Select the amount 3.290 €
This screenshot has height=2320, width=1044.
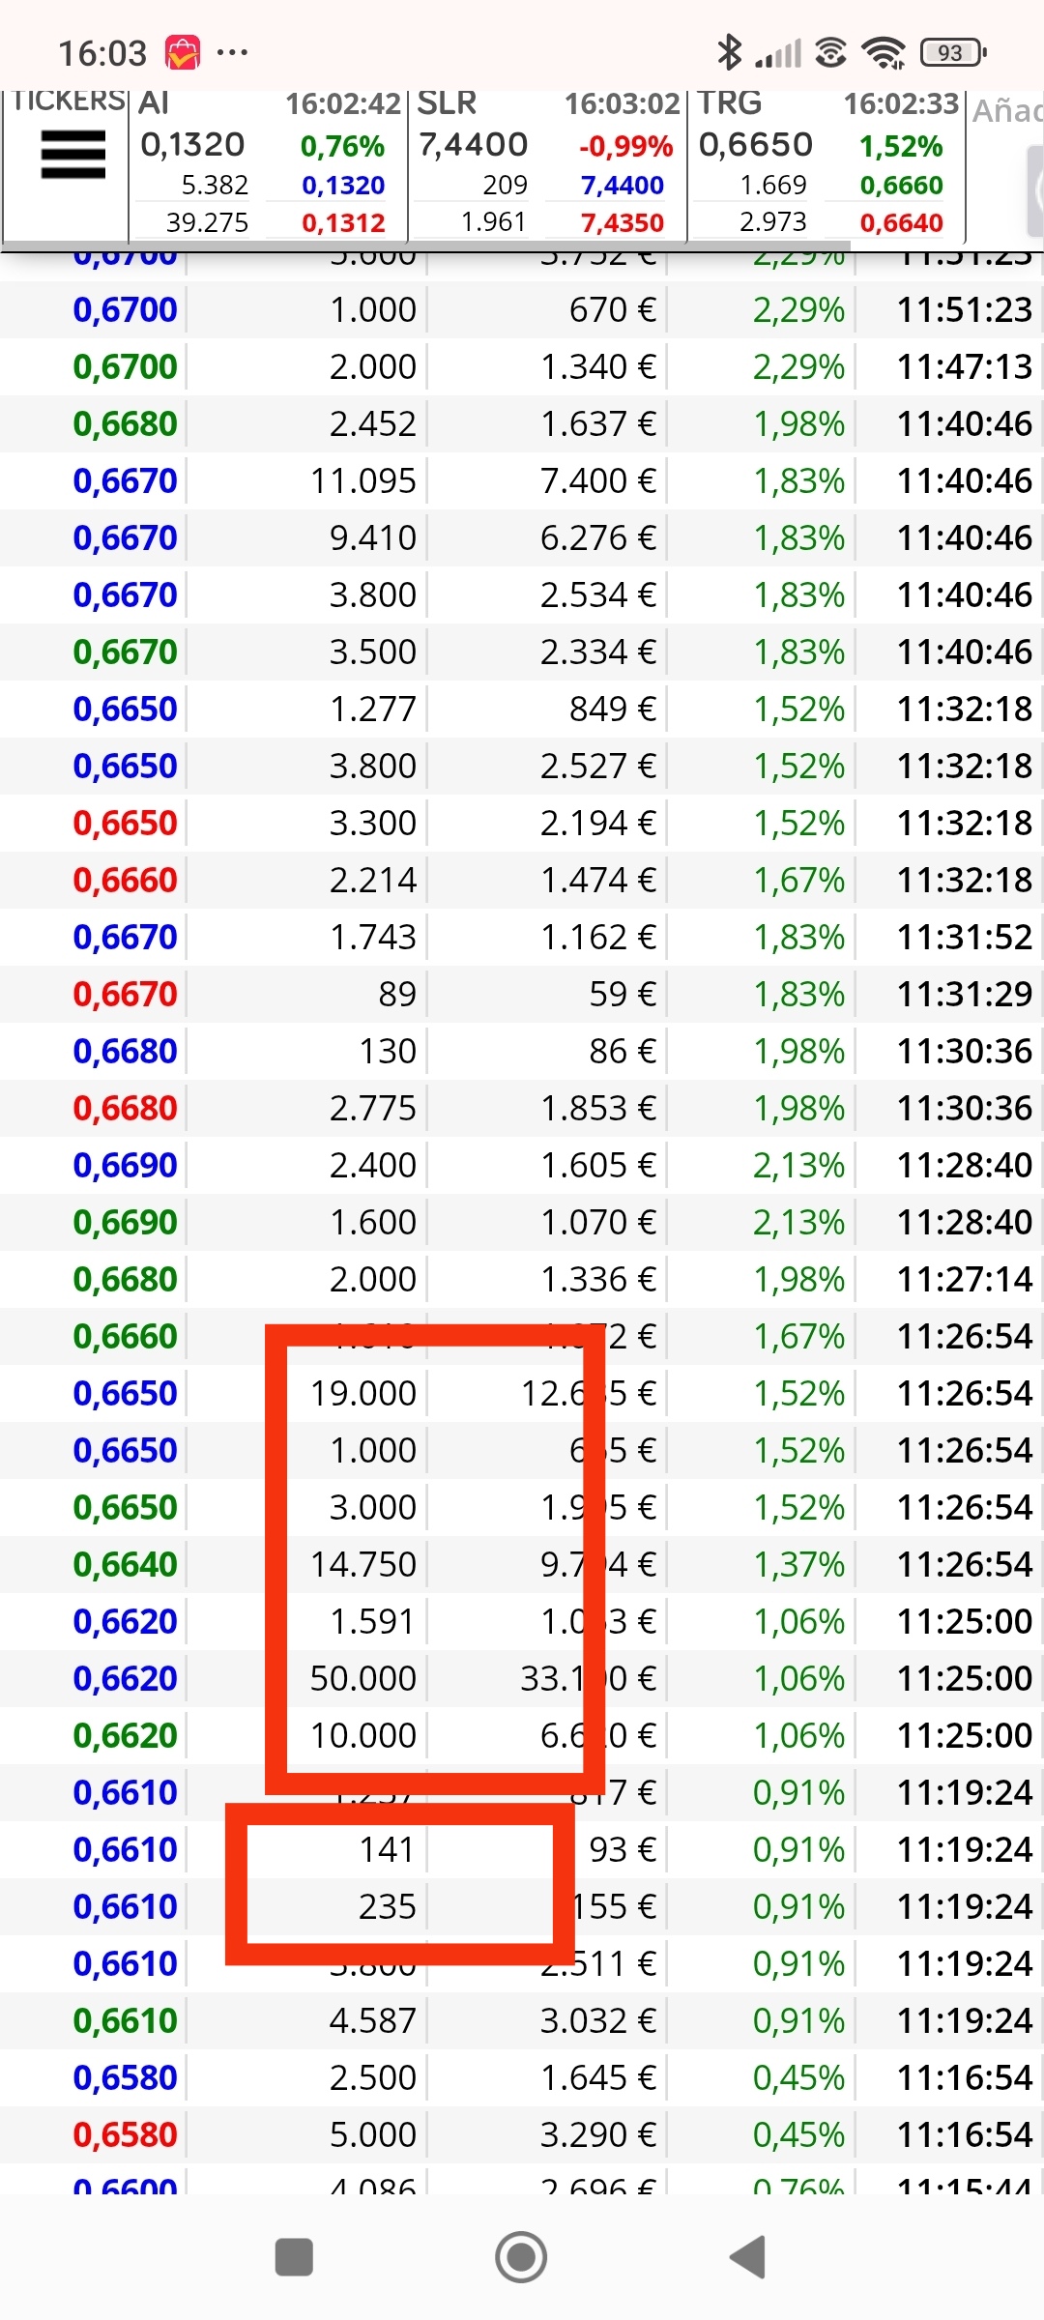click(x=598, y=2135)
